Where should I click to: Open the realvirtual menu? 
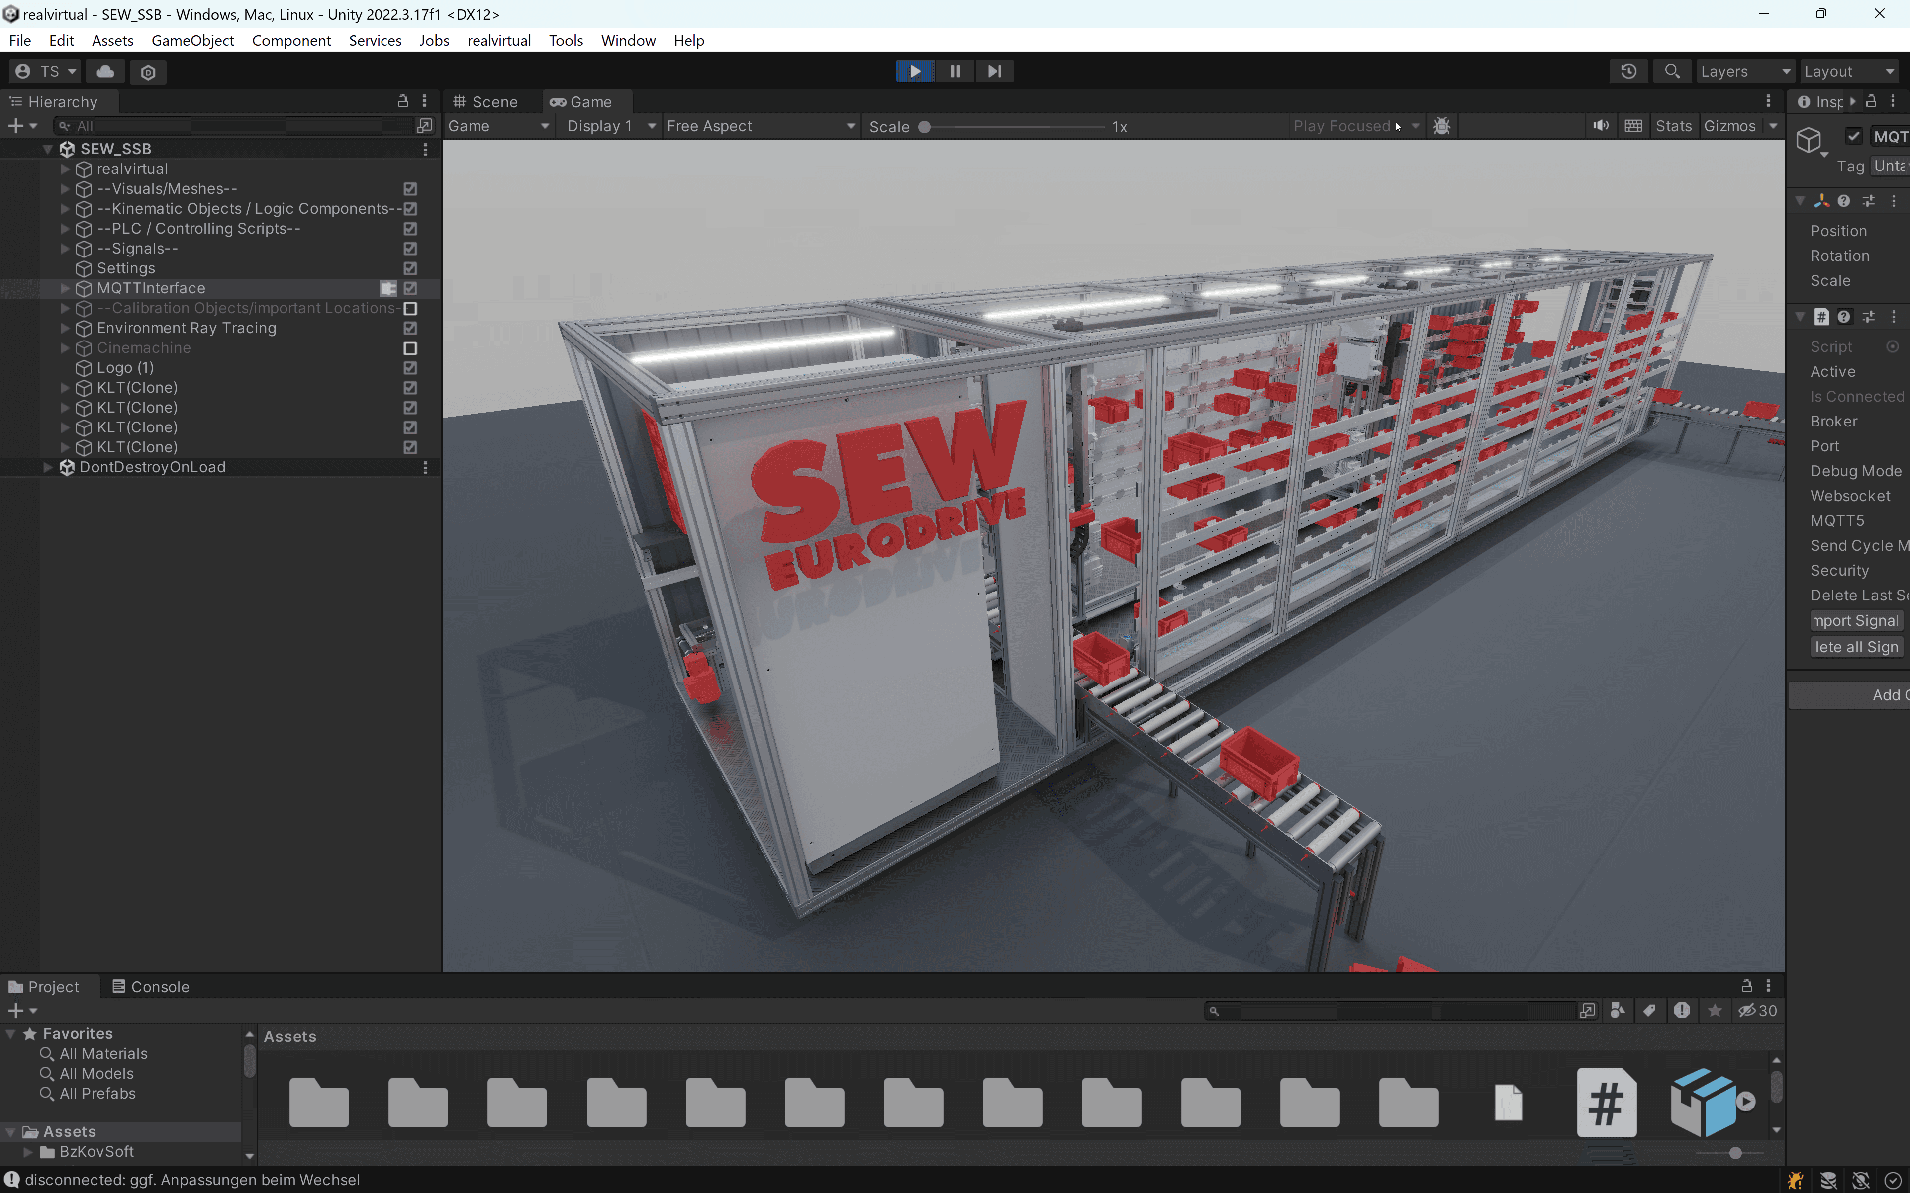[x=499, y=40]
